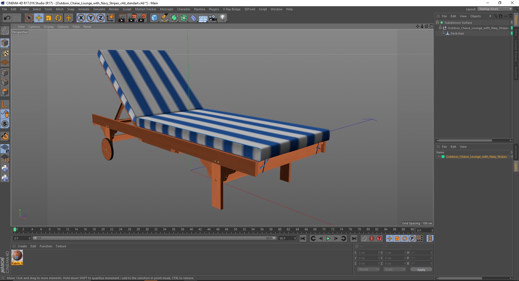Viewport: 519px width, 281px height.
Task: Open the Deformer icon
Action: [194, 18]
